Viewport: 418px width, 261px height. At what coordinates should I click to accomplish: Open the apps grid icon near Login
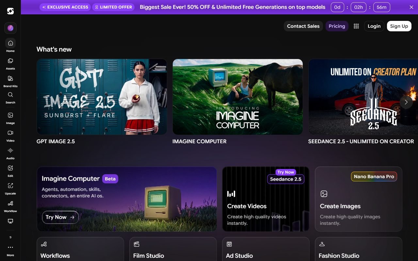point(356,26)
